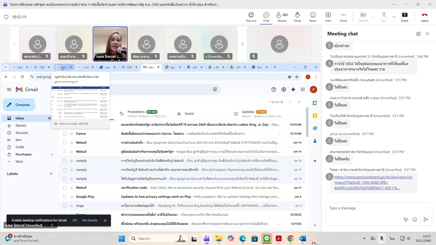Image resolution: width=436 pixels, height=245 pixels.
Task: Expand More in Gmail sidebar
Action: [19, 162]
